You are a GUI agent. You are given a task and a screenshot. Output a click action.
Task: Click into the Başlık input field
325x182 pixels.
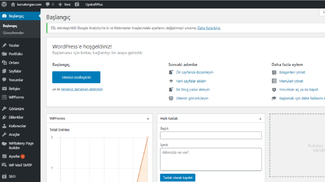[211, 135]
